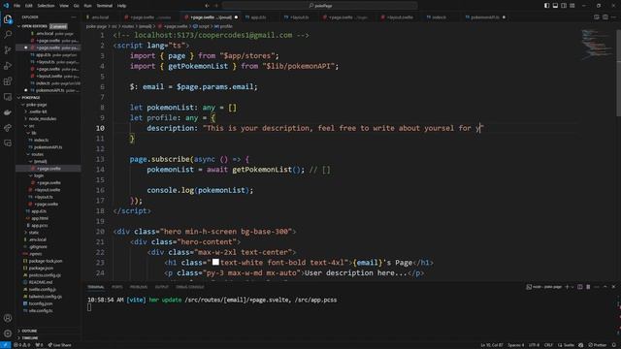Screen dimensions: 621x349
Task: Open the Run and Debug view
Action: 8,66
